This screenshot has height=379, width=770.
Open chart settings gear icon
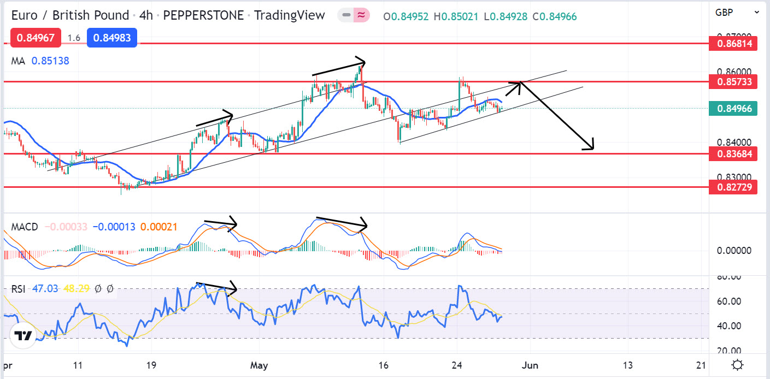click(737, 365)
